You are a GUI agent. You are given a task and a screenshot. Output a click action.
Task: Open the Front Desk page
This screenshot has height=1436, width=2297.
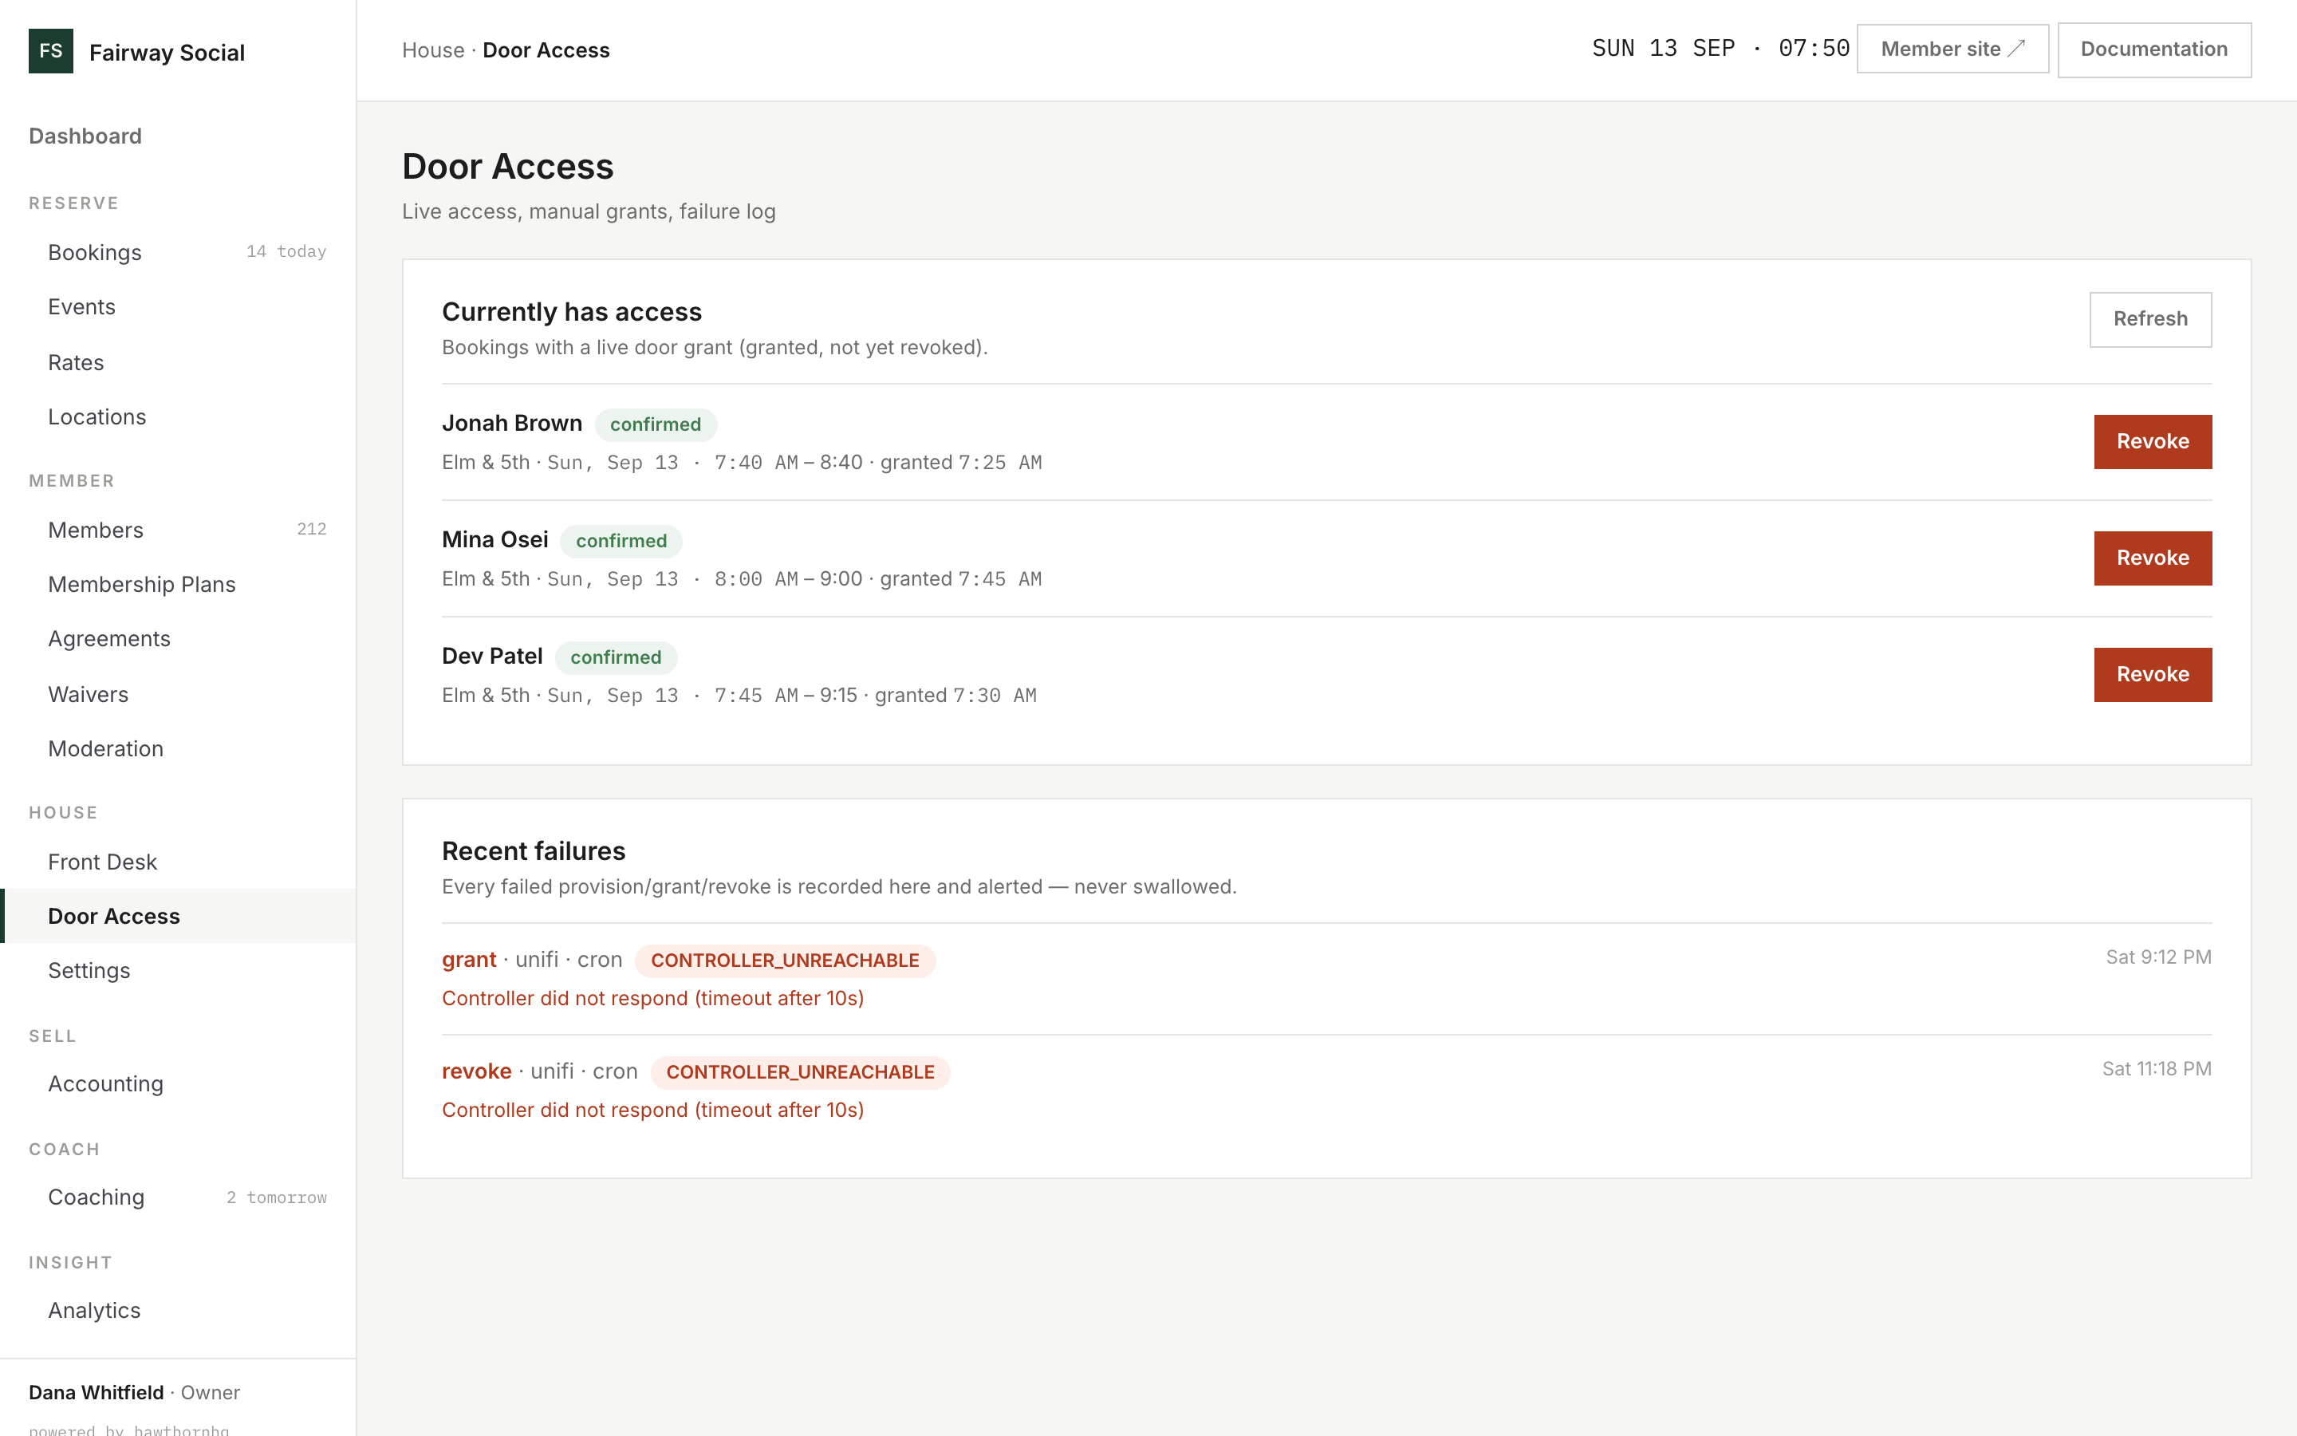point(178,862)
